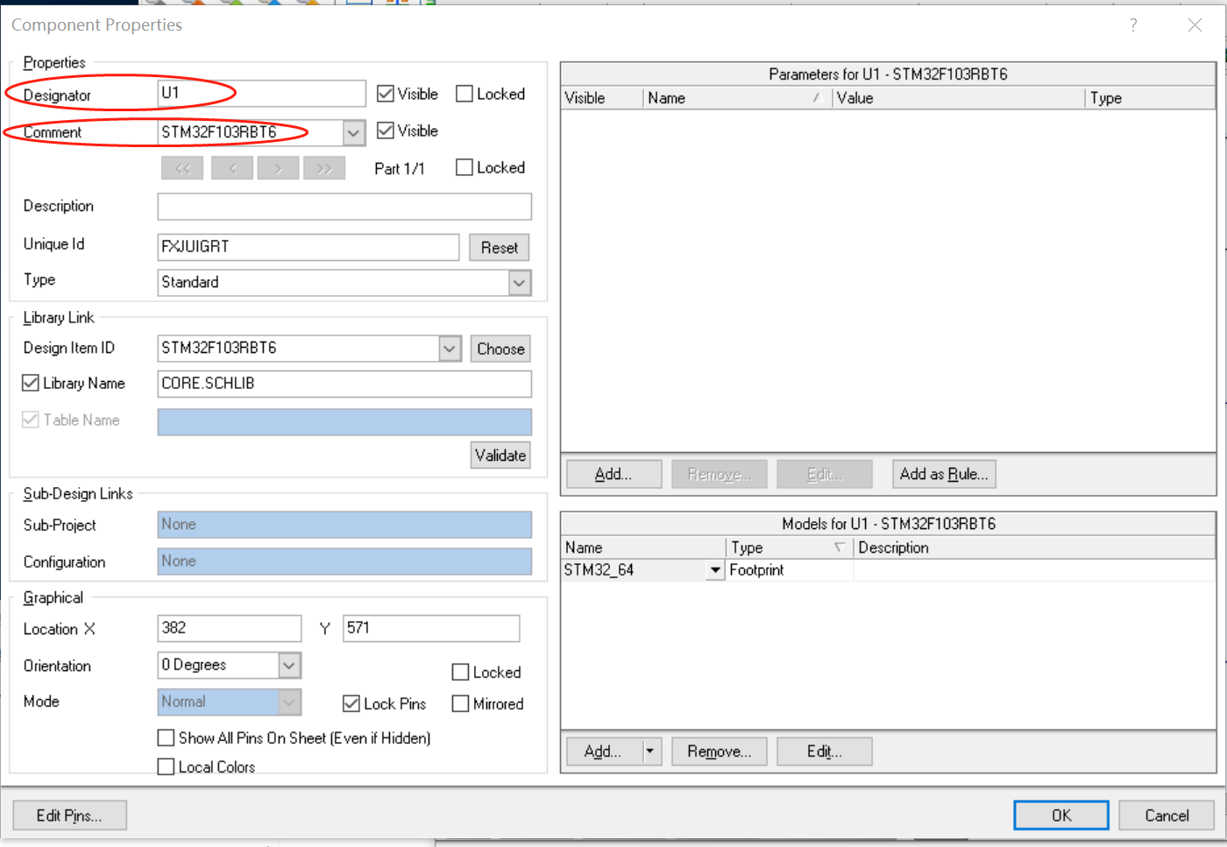This screenshot has width=1227, height=847.
Task: Click the OK button
Action: click(x=1061, y=815)
